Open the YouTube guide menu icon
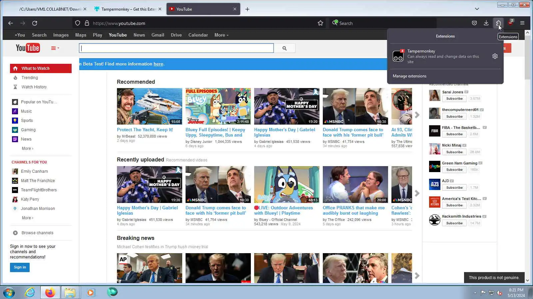The height and width of the screenshot is (299, 533). pos(55,48)
